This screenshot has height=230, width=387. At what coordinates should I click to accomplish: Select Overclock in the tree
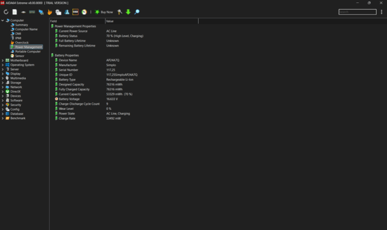pyautogui.click(x=22, y=43)
